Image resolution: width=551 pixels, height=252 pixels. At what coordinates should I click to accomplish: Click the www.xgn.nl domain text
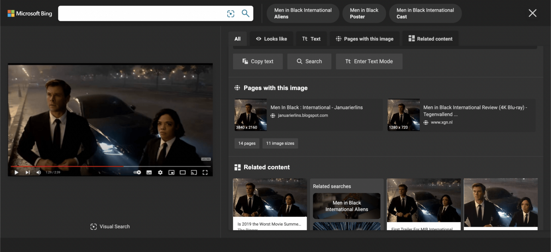click(x=442, y=122)
